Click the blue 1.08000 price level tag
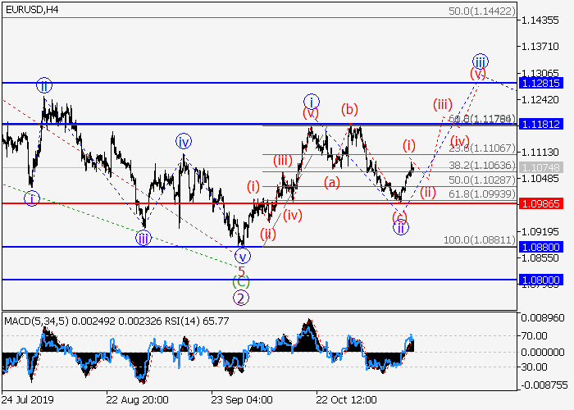Viewport: 574px width, 410px height. pyautogui.click(x=541, y=280)
